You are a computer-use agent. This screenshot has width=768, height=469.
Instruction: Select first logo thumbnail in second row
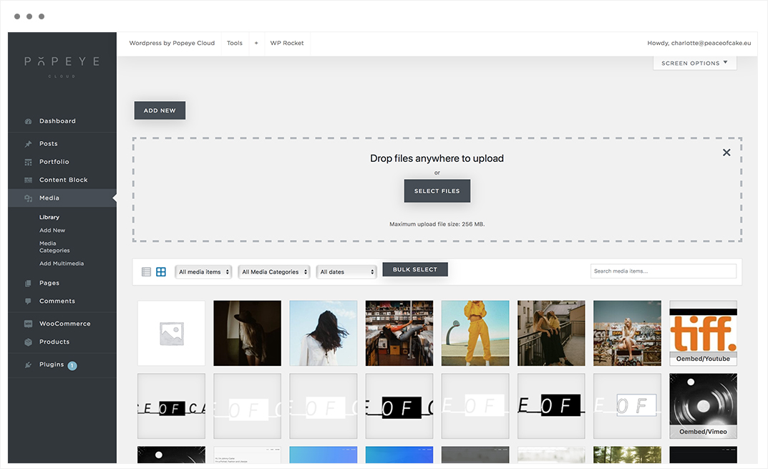click(172, 406)
